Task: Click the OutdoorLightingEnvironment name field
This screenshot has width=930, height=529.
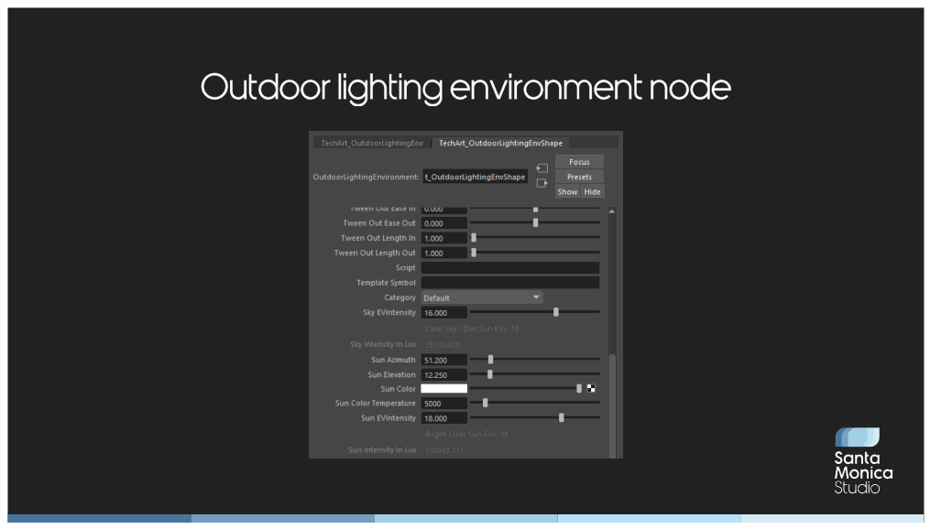Action: point(476,177)
